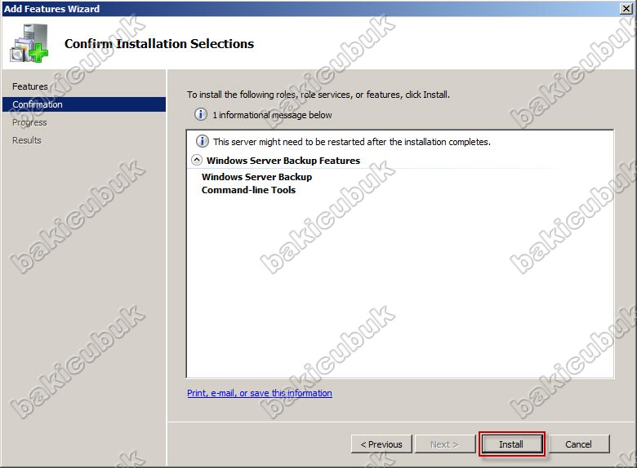
Task: Click the greyed-out Next button
Action: coord(444,444)
